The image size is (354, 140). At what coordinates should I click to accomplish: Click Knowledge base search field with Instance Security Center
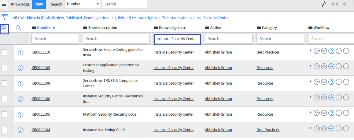(177, 39)
